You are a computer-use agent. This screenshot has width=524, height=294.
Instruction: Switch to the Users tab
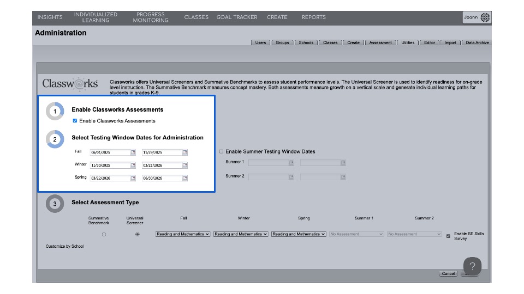point(261,42)
